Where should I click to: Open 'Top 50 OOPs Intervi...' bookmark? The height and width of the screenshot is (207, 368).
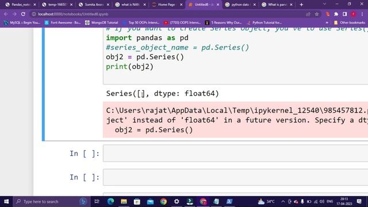(x=141, y=22)
